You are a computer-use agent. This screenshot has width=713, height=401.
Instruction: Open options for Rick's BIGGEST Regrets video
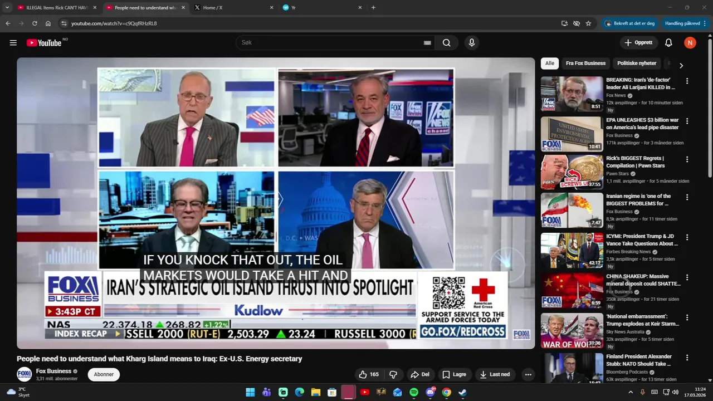point(687,159)
